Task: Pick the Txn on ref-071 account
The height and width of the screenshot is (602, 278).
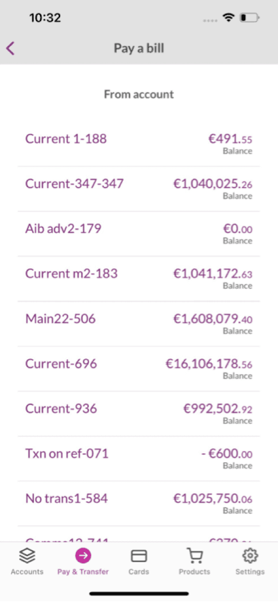Action: (139, 459)
